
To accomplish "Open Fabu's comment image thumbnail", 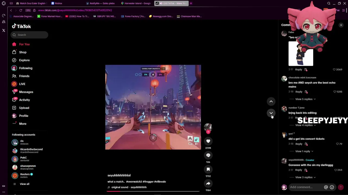I will (x=301, y=54).
